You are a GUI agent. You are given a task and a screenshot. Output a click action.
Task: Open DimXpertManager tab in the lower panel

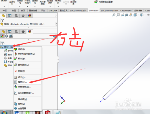click(23, 32)
